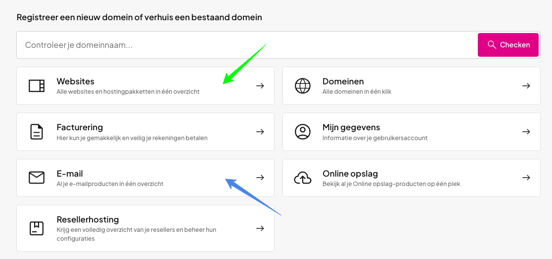Go to Mijn gegevens using its arrow
Viewport: 552px width, 259px height.
pyautogui.click(x=526, y=132)
